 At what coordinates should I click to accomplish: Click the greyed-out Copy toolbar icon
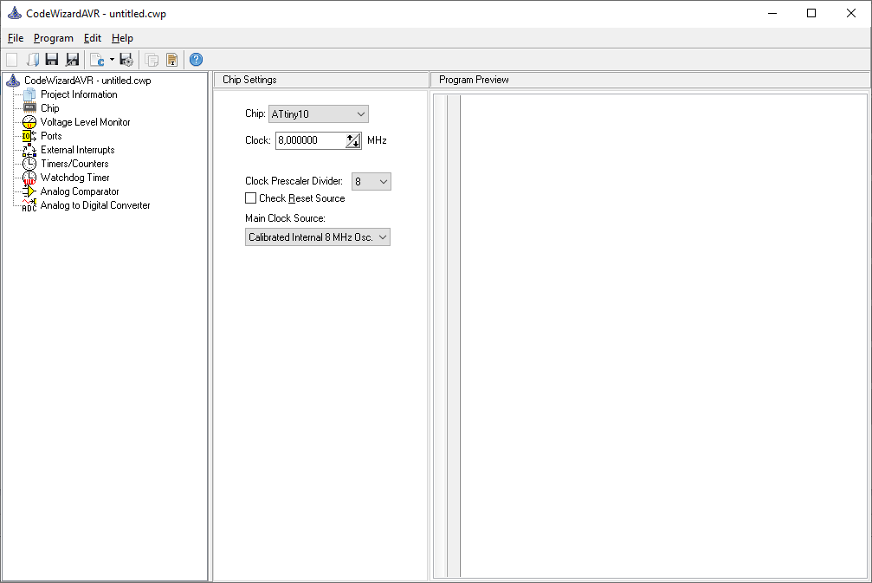152,60
